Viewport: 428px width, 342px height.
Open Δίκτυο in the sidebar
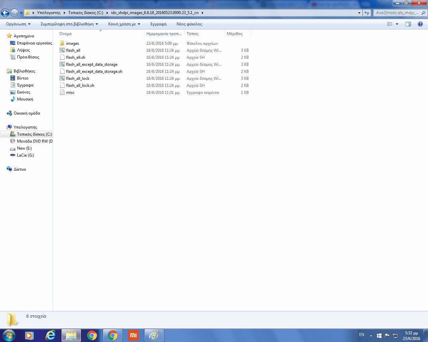pyautogui.click(x=16, y=169)
